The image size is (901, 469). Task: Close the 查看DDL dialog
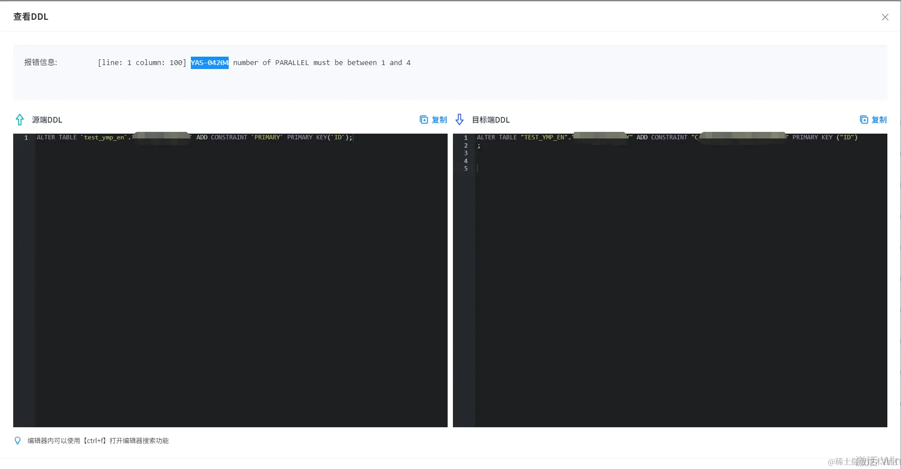(x=885, y=17)
